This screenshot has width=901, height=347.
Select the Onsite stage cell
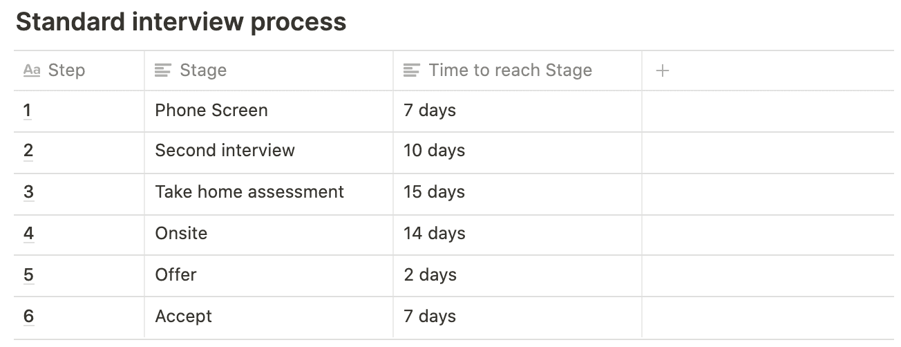(269, 235)
